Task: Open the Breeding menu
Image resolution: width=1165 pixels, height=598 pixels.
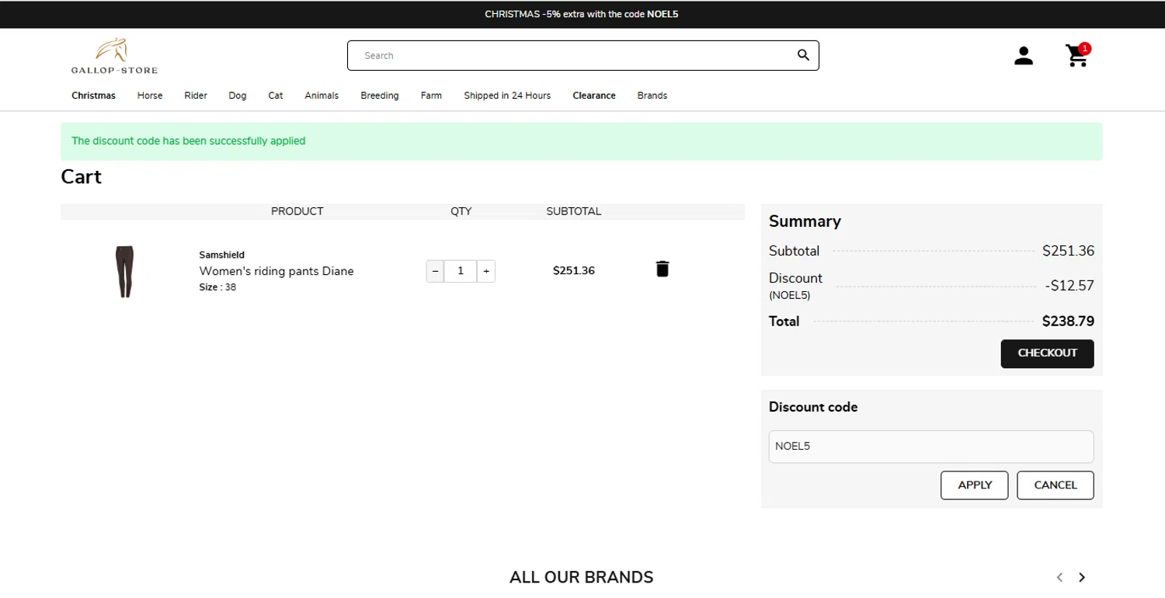Action: pyautogui.click(x=380, y=96)
